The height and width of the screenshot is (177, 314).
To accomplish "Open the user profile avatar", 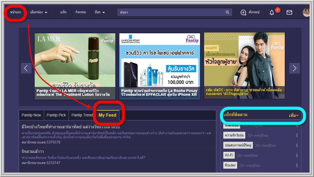I will 306,12.
